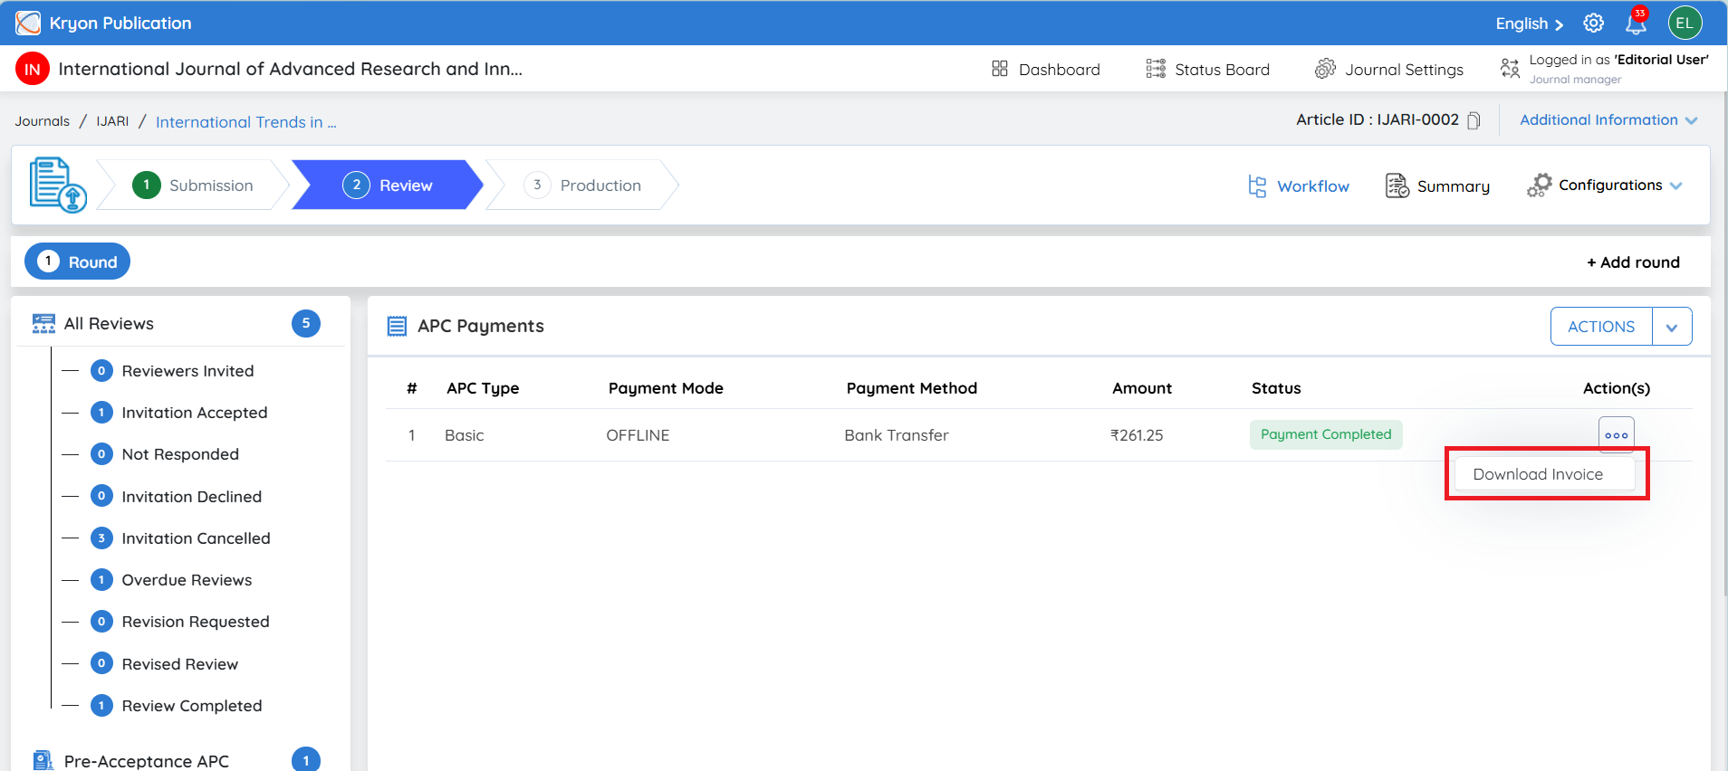
Task: Select Not Responded filter
Action: (180, 454)
